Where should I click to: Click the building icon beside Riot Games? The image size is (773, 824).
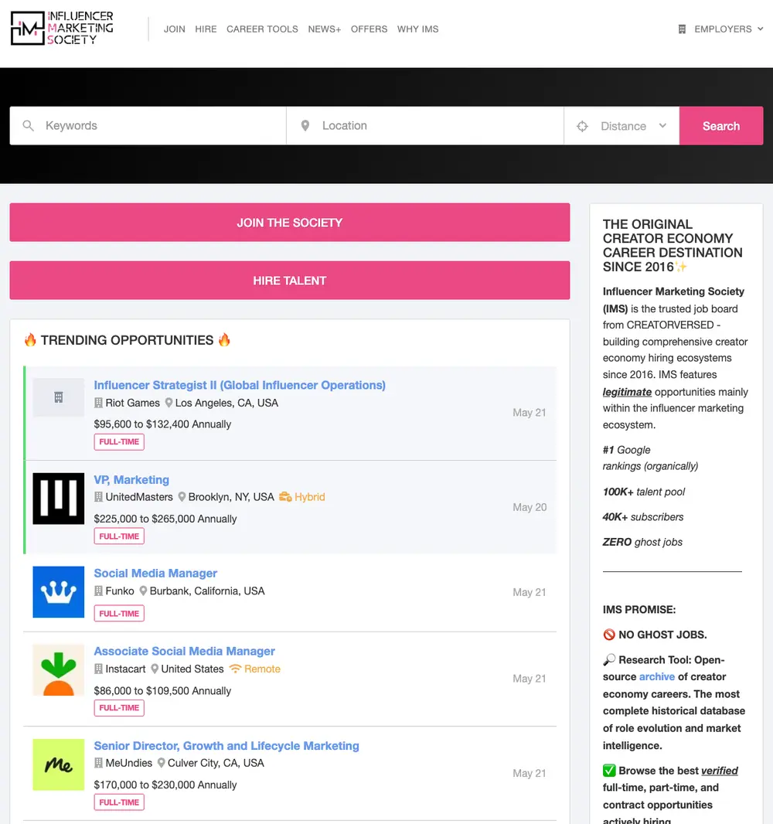tap(98, 403)
